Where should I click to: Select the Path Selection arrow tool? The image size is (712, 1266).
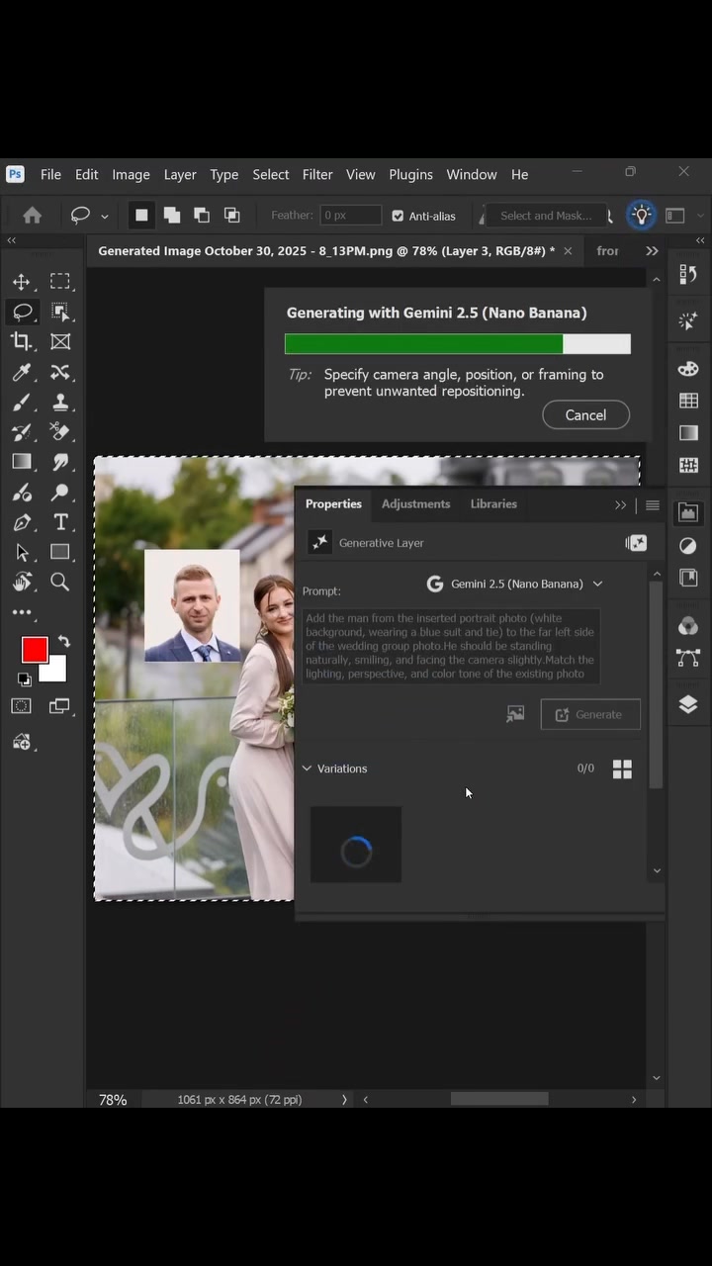(21, 552)
